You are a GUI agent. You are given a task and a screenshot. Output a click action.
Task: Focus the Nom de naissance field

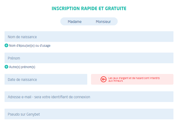click(89, 37)
